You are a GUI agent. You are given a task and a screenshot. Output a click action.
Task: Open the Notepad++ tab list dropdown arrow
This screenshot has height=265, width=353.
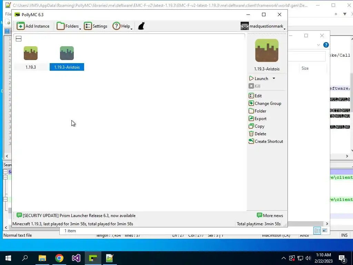coord(345,14)
